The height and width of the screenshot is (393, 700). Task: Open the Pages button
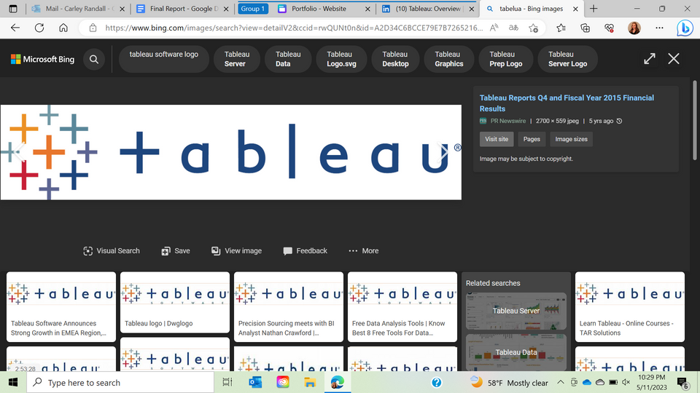(x=532, y=139)
